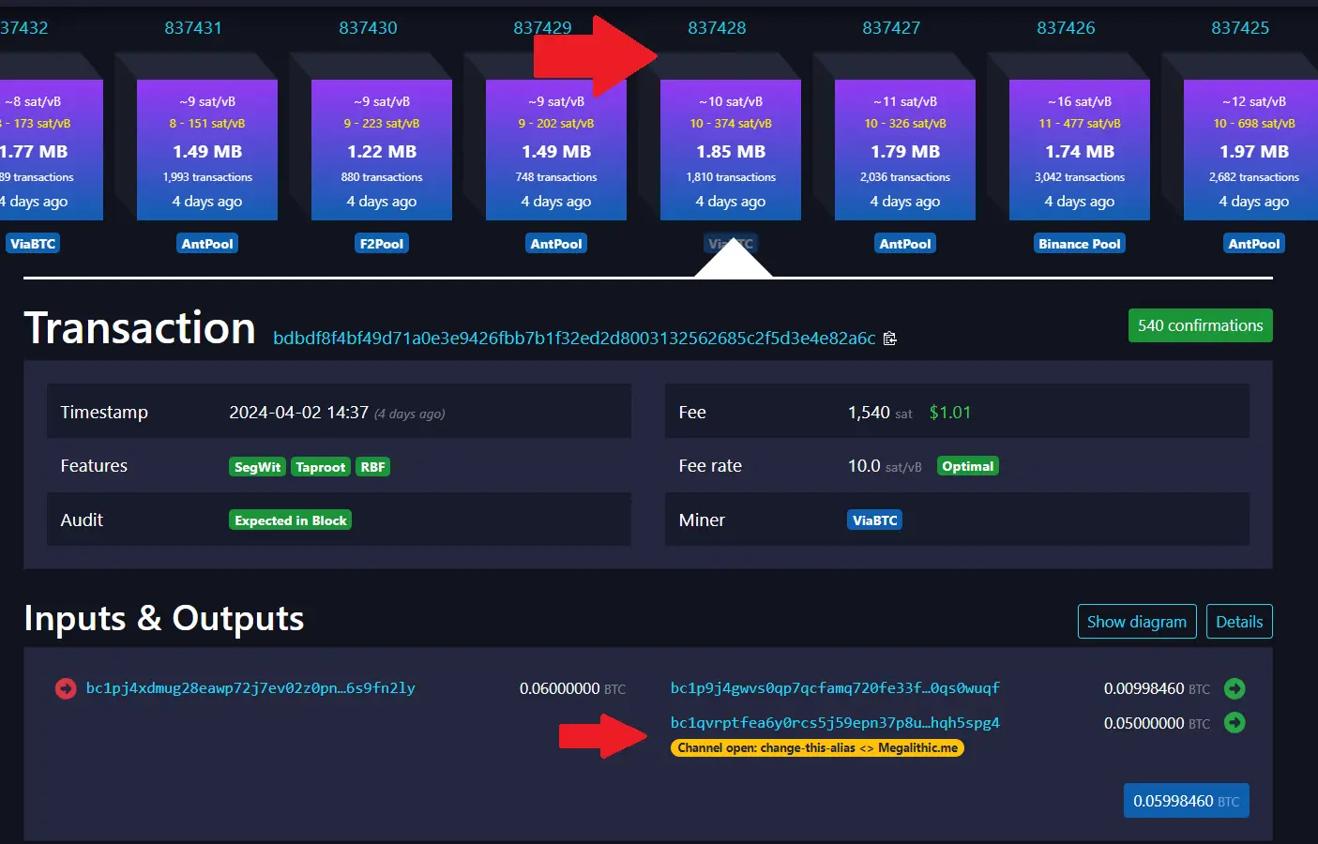Open the full transaction ID link
Screen dimensions: 1318x844
point(573,339)
